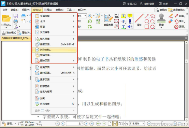The width and height of the screenshot is (189, 128).
Task: Rotate view with upper green arrow
Action: click(90, 22)
